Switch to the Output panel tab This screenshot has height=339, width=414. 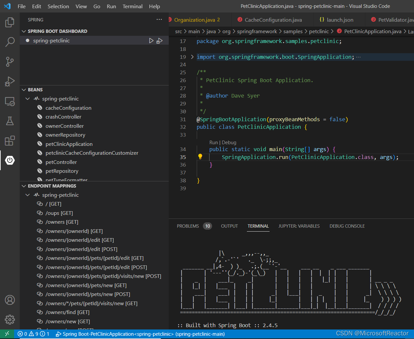(x=229, y=226)
